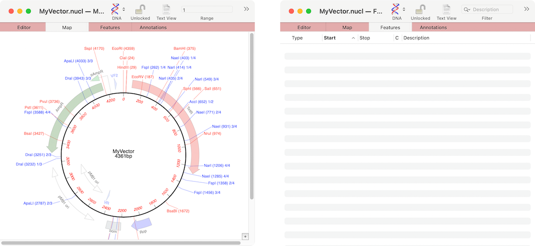Toggle the Unlocked padlock in right window
The width and height of the screenshot is (535, 246).
click(x=420, y=9)
